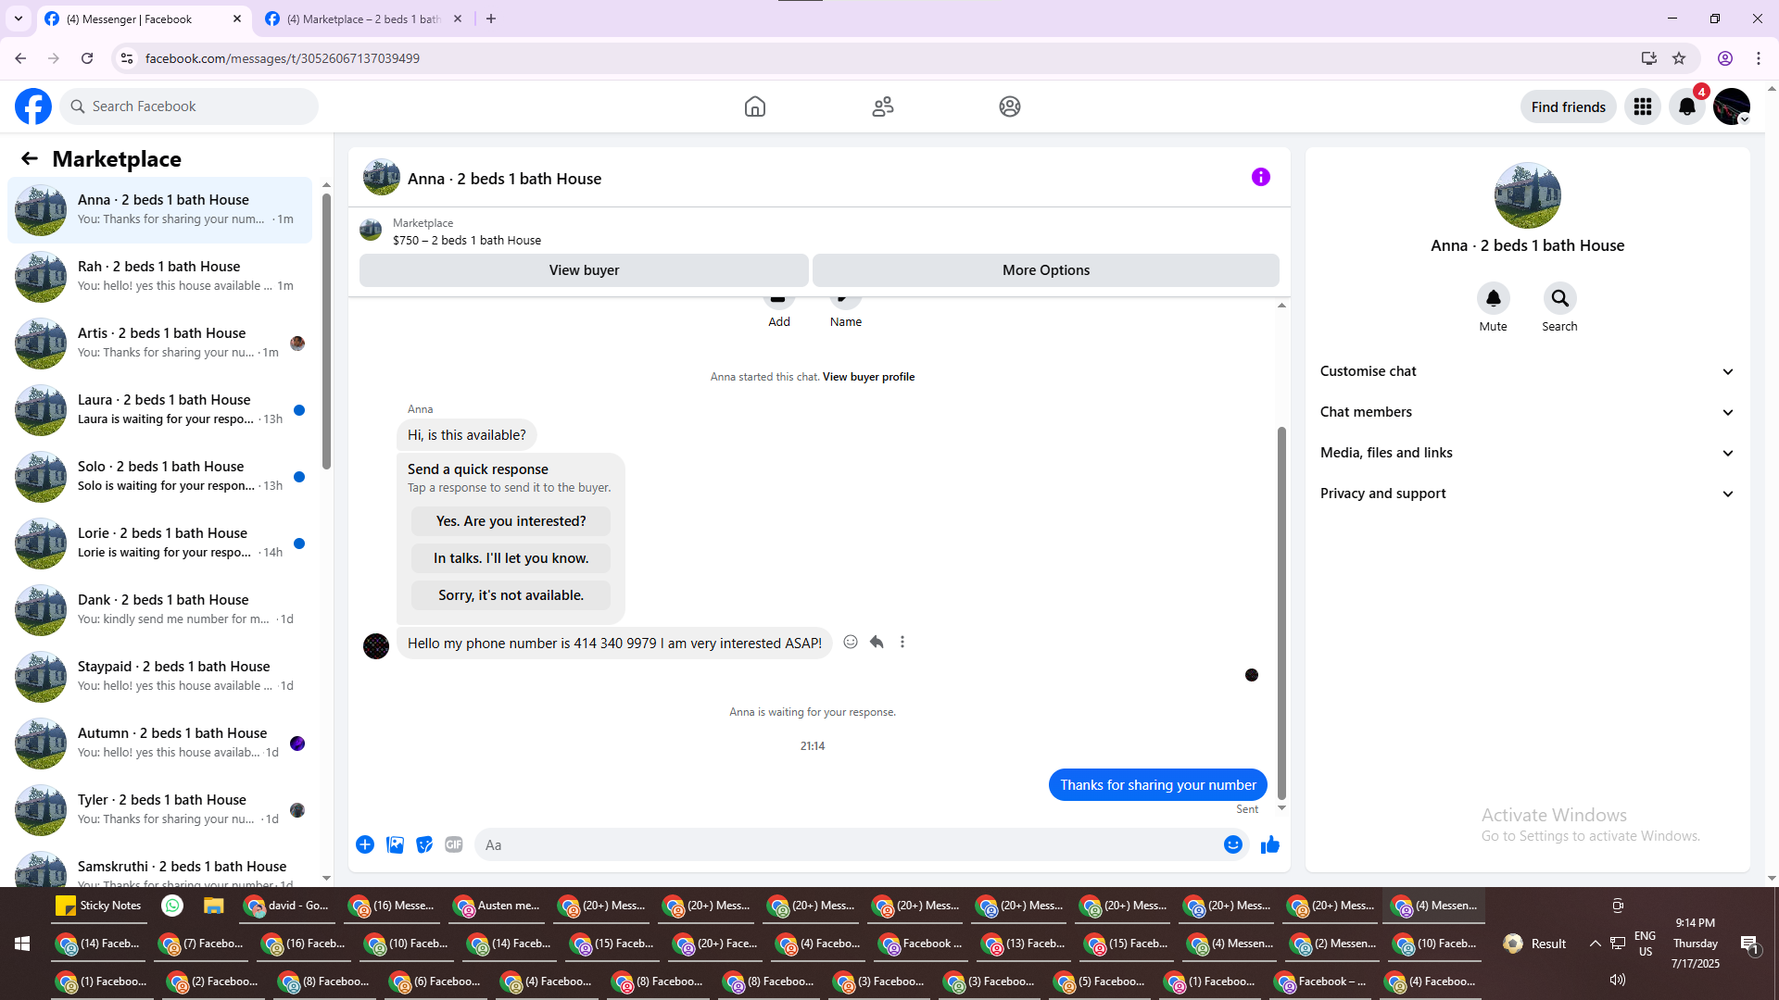
Task: Go back to previous browser page
Action: tap(20, 58)
